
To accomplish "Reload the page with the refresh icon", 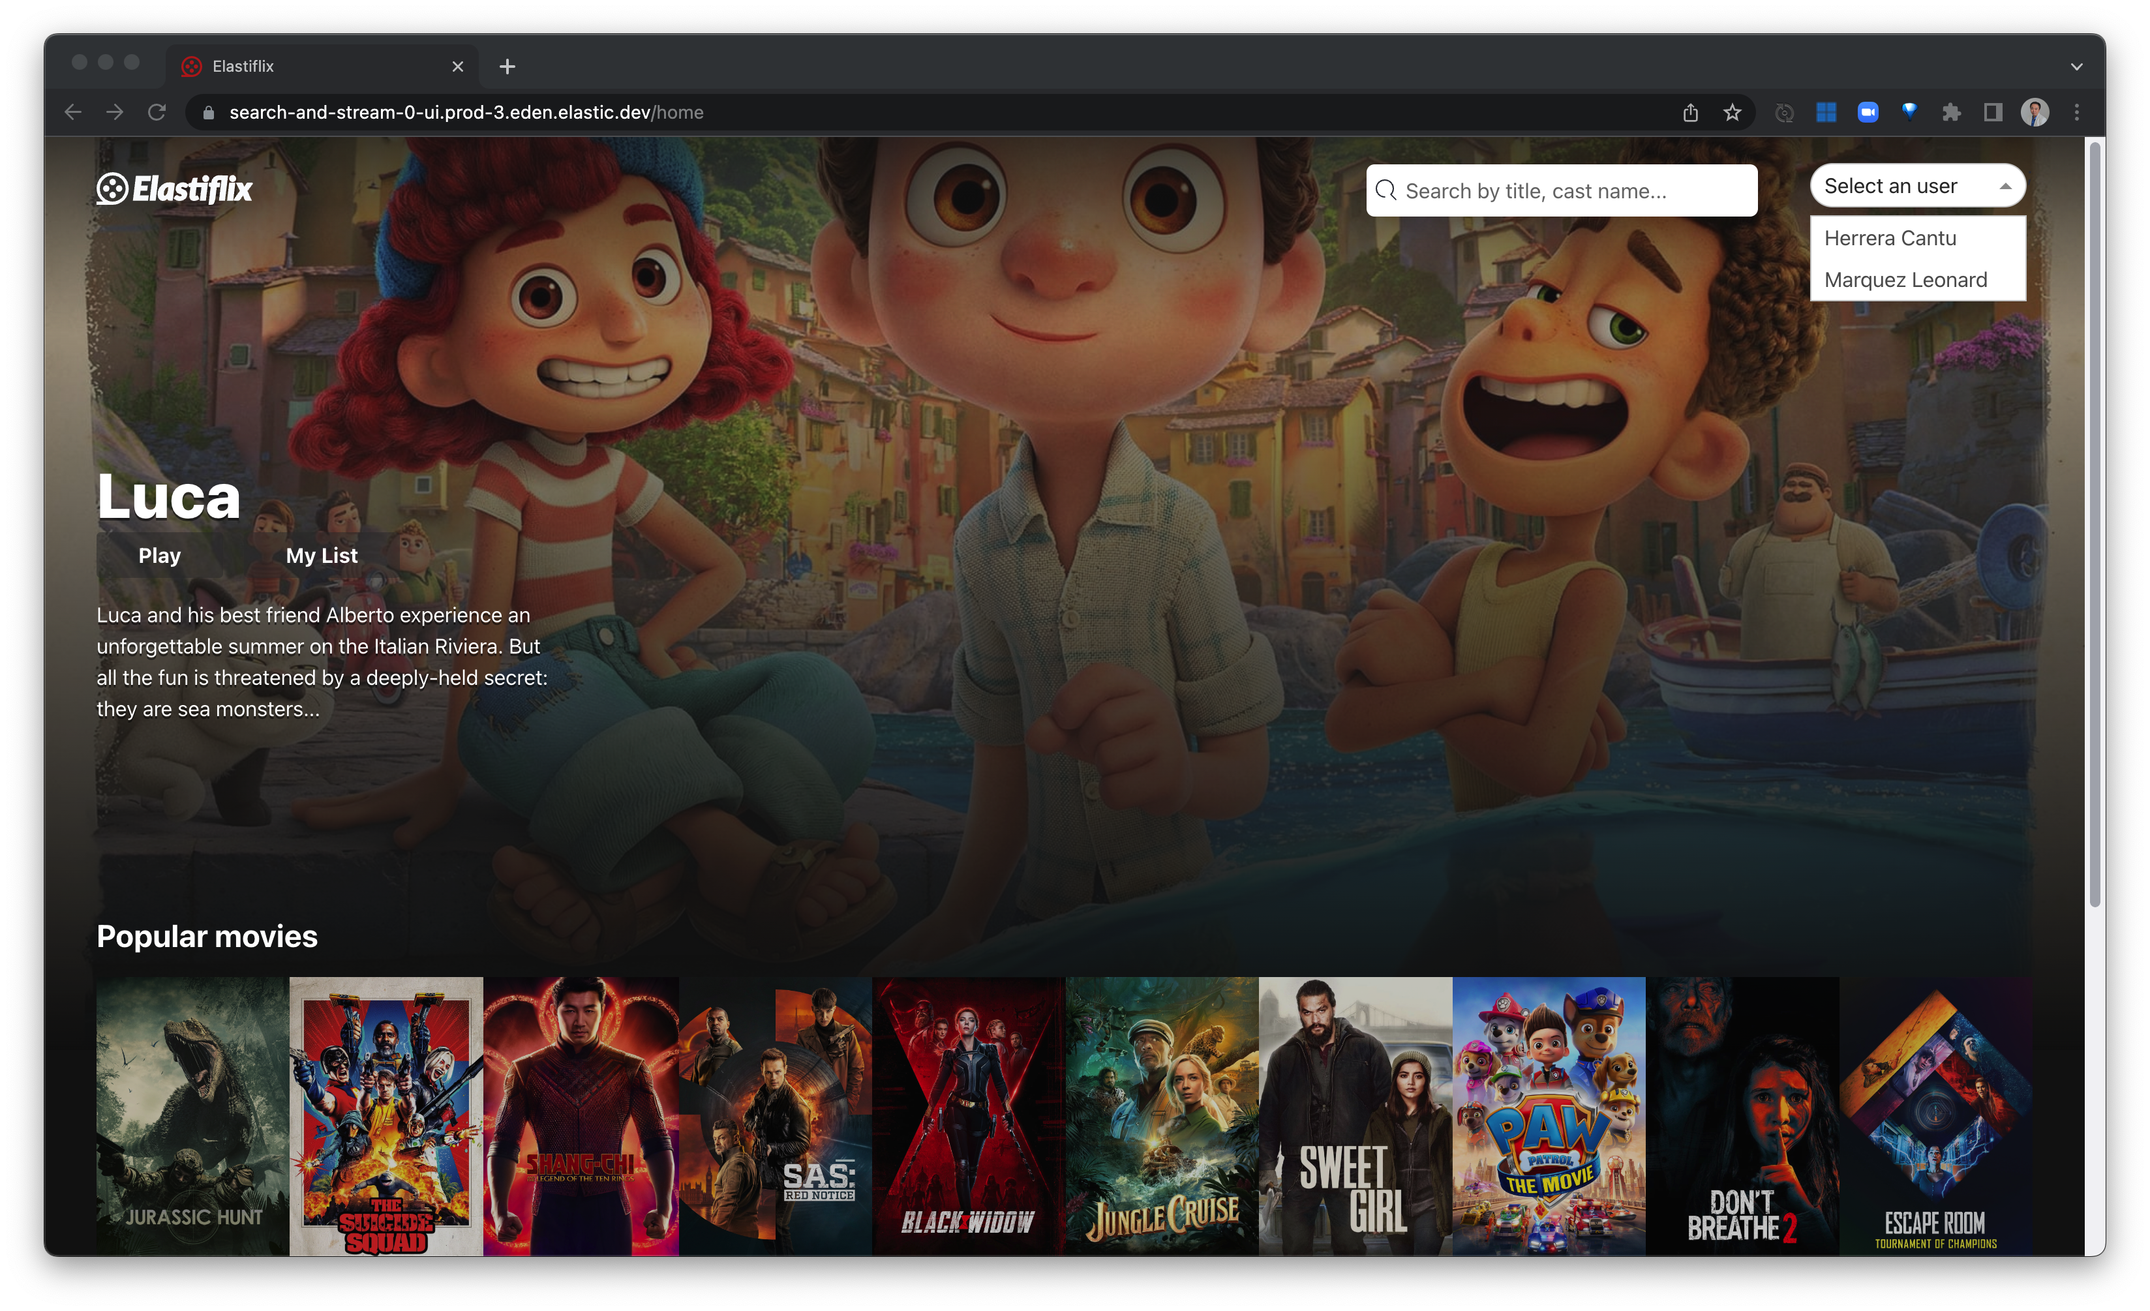I will point(157,113).
